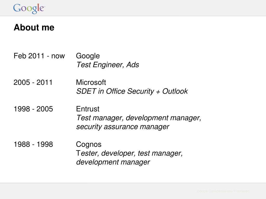Click the "Test Engineer, Ads" job title
The height and width of the screenshot is (199, 266).
coord(108,65)
